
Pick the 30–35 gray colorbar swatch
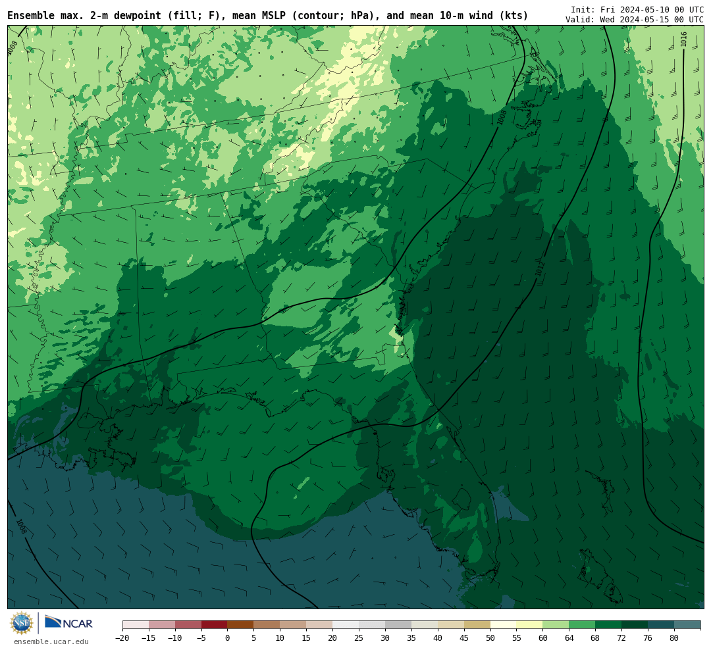398,625
